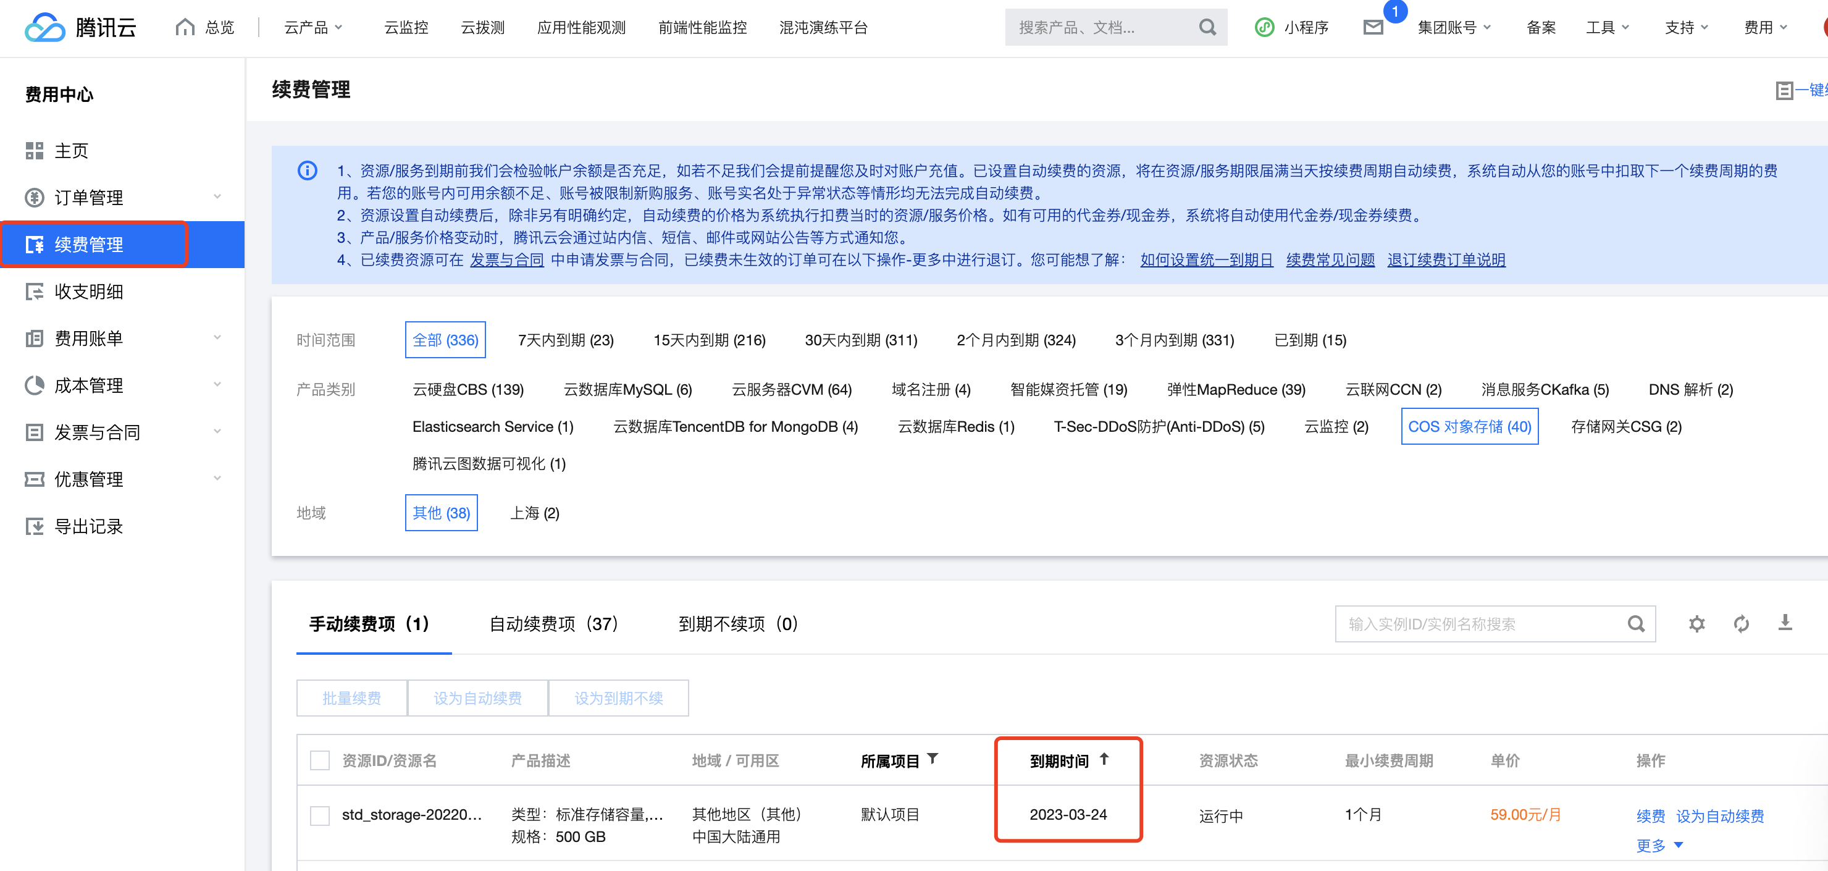
Task: Click the 费用账单 sidebar icon
Action: point(34,339)
